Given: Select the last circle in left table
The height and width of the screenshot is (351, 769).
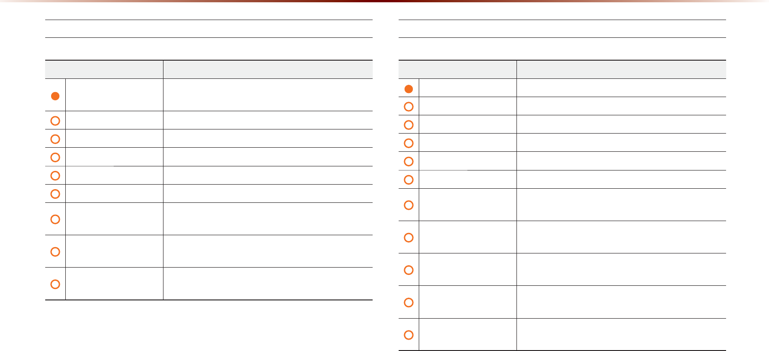Looking at the screenshot, I should (55, 284).
